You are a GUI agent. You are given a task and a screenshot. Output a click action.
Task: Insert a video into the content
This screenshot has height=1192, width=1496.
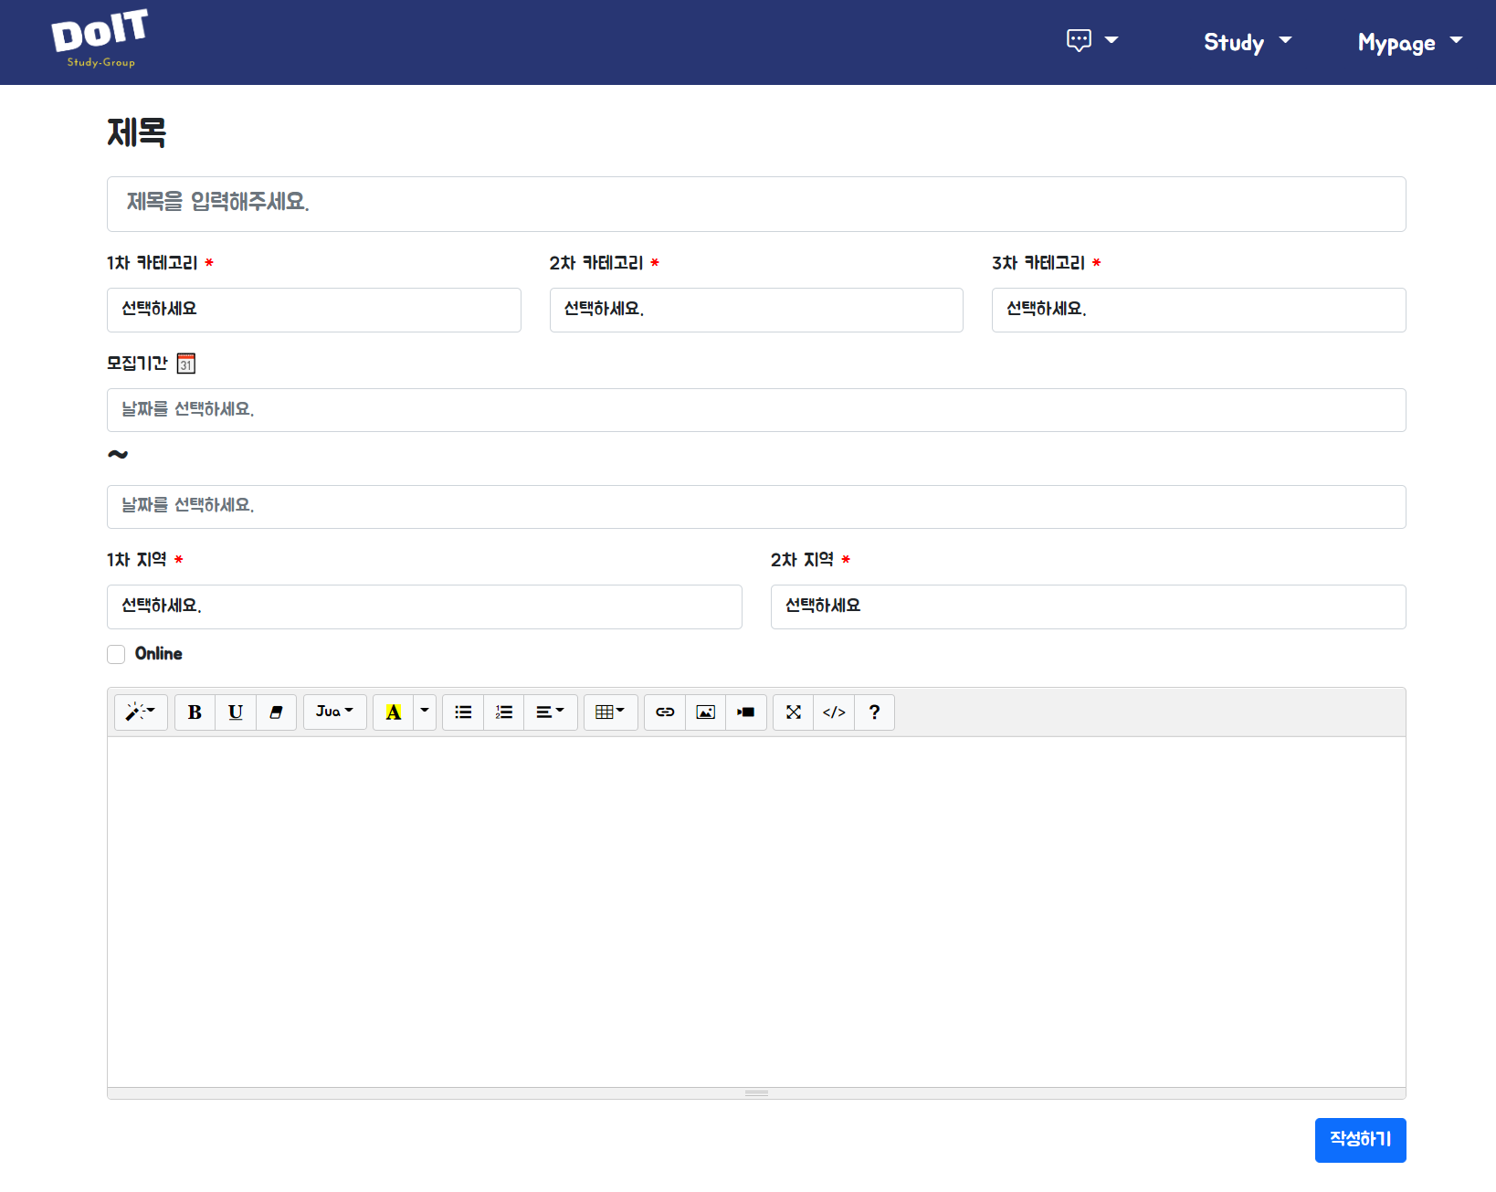[x=745, y=712]
